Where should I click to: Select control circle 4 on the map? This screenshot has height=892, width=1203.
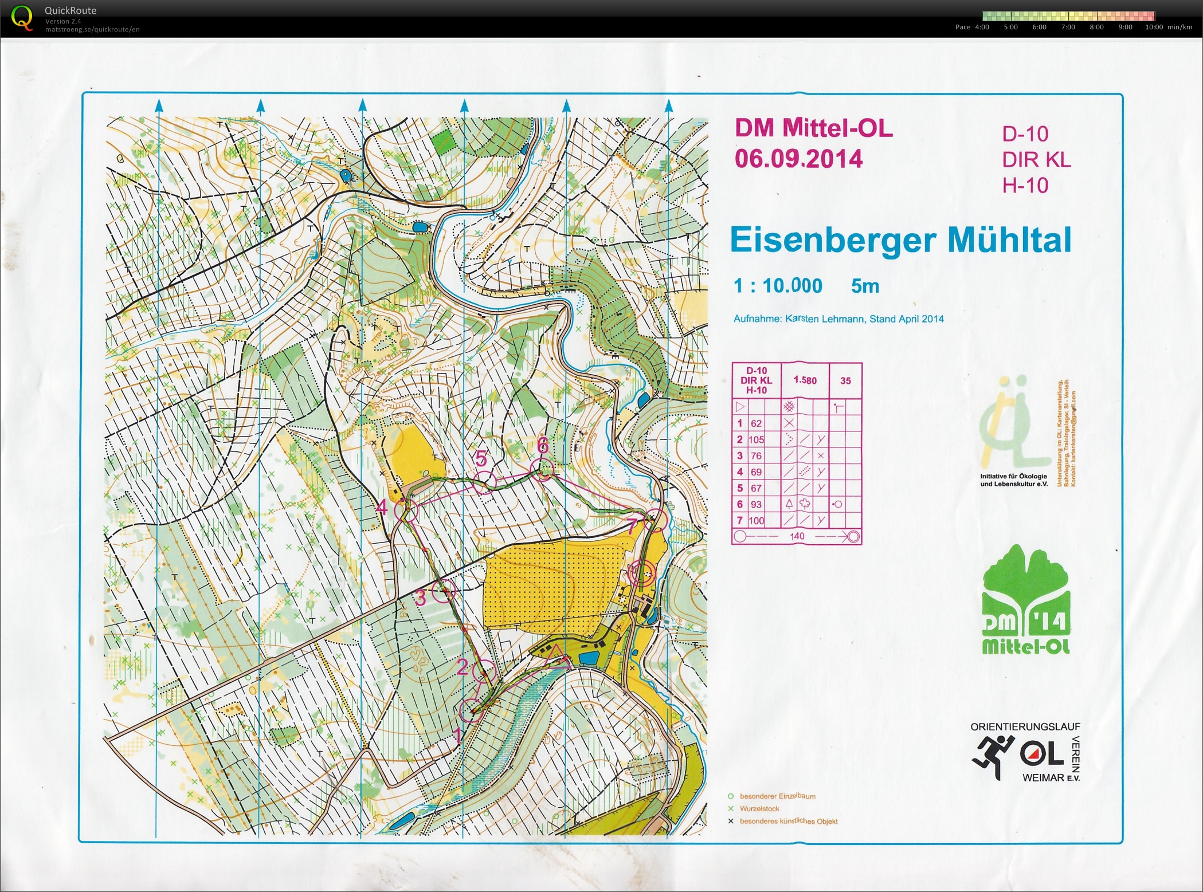(x=406, y=510)
